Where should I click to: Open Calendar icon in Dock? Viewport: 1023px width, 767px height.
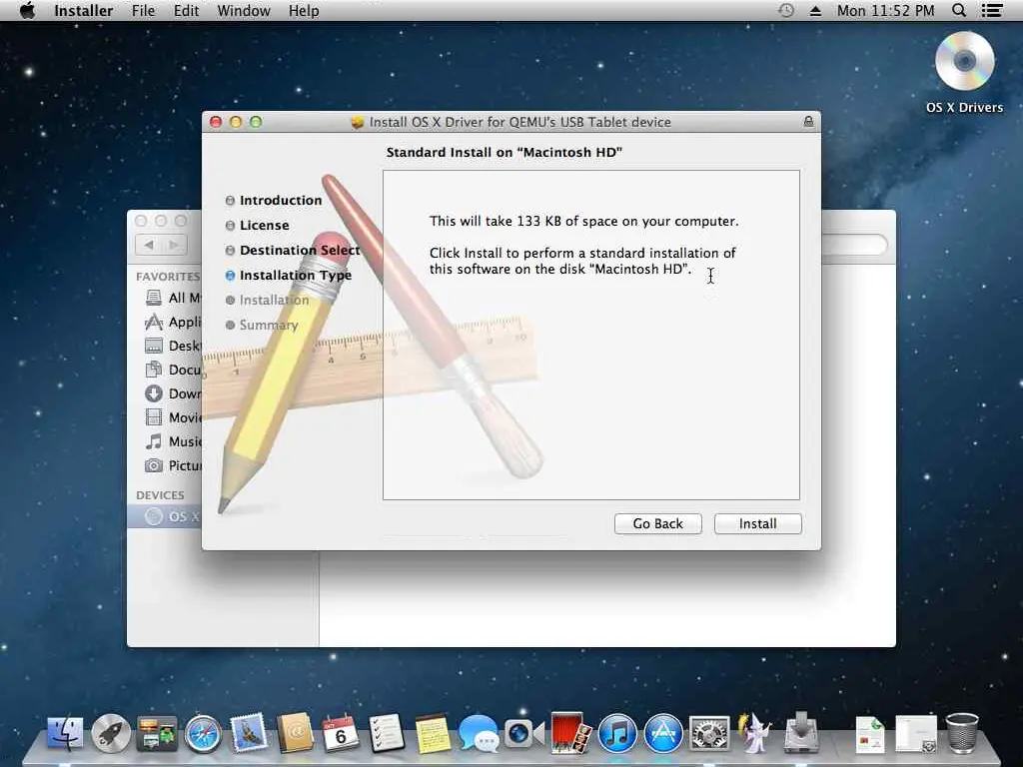341,733
